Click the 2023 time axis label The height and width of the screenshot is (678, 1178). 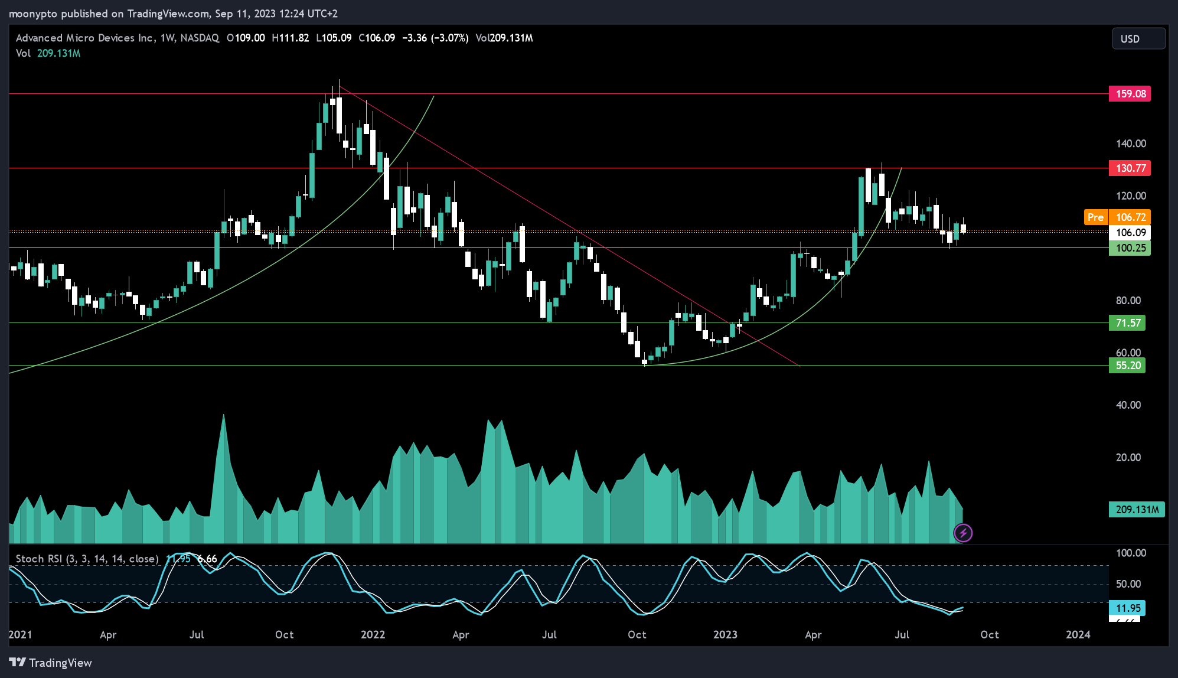(725, 635)
